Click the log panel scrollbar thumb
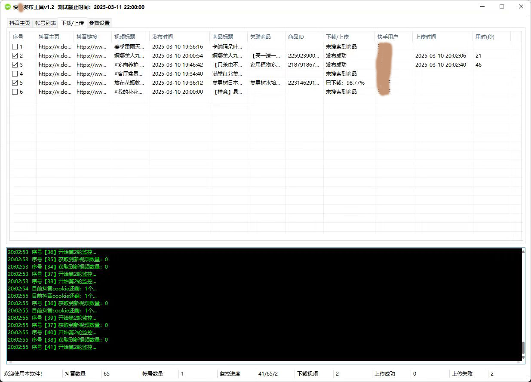The image size is (531, 382). click(x=523, y=348)
